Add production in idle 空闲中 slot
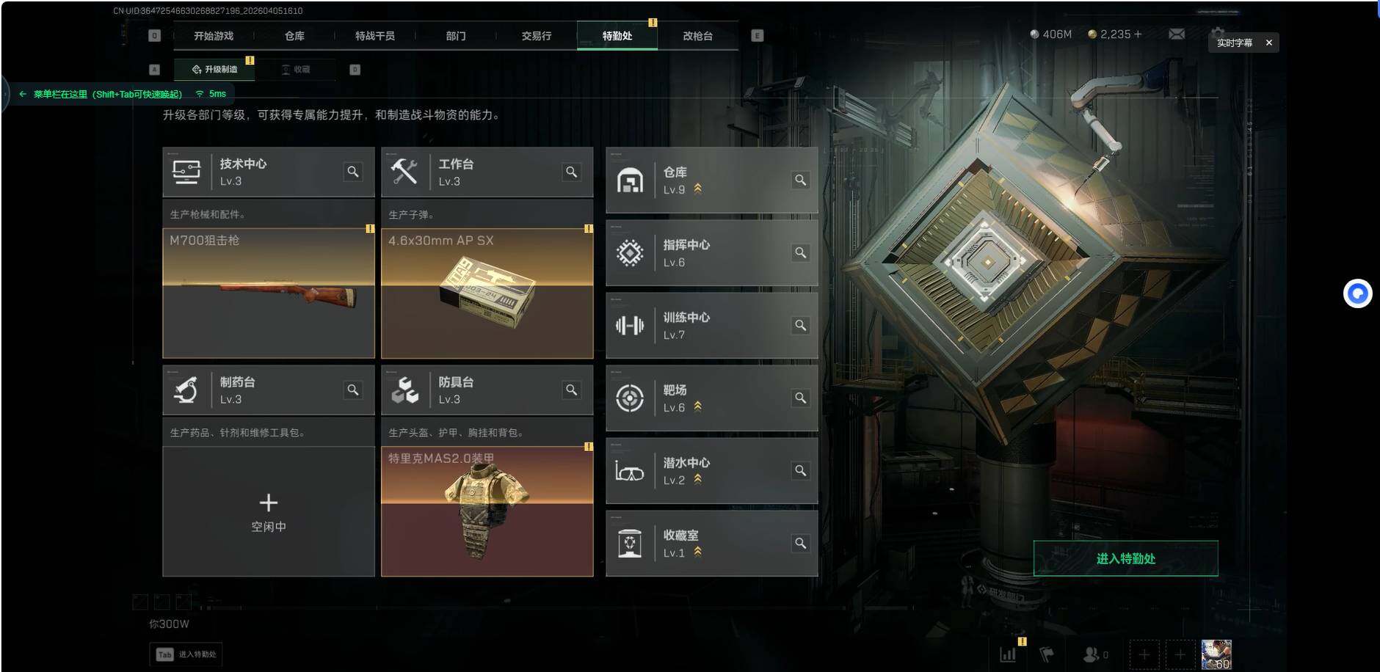 269,511
